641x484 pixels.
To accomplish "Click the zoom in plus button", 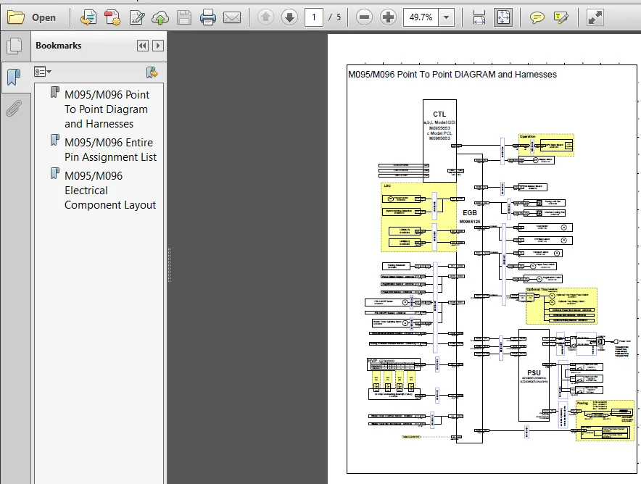I will pos(388,17).
